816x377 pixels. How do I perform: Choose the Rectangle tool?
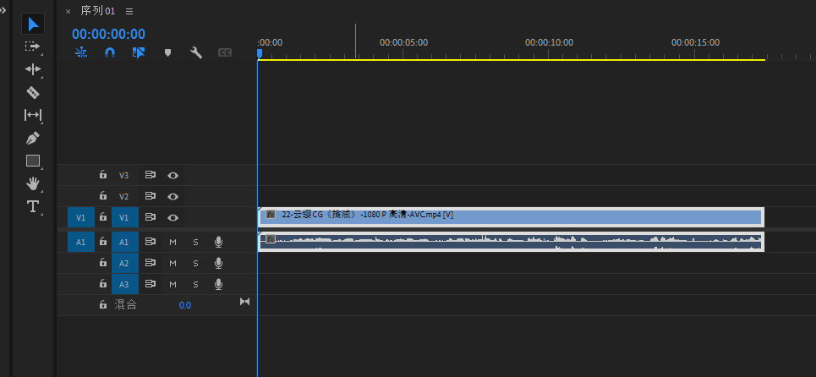click(33, 161)
